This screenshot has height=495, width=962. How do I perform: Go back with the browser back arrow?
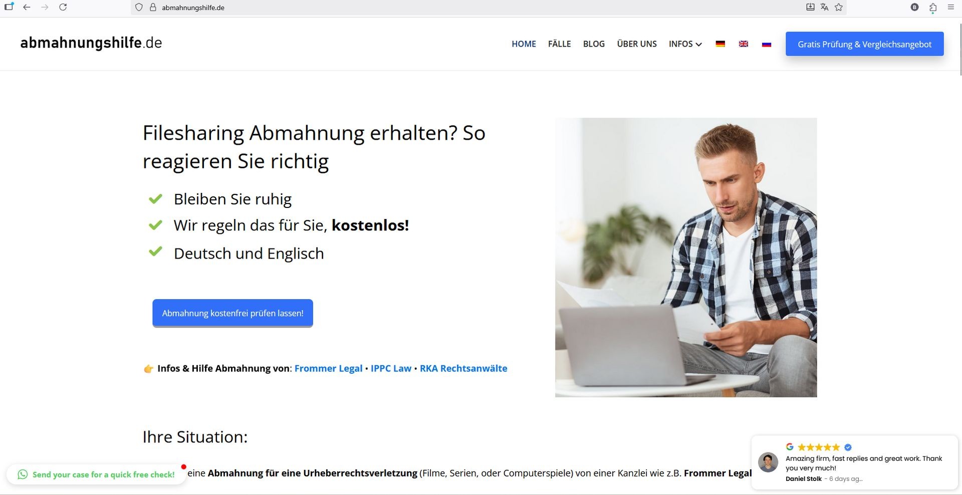pyautogui.click(x=27, y=7)
